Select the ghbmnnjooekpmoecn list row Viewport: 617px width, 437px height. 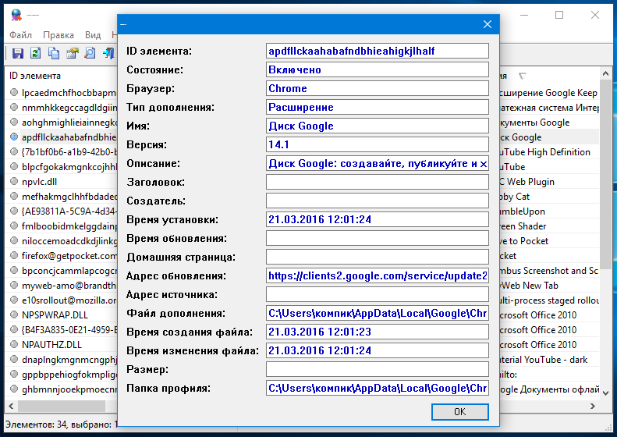[63, 389]
